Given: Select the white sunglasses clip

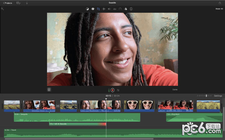Looking at the screenshot, I should [139, 106].
